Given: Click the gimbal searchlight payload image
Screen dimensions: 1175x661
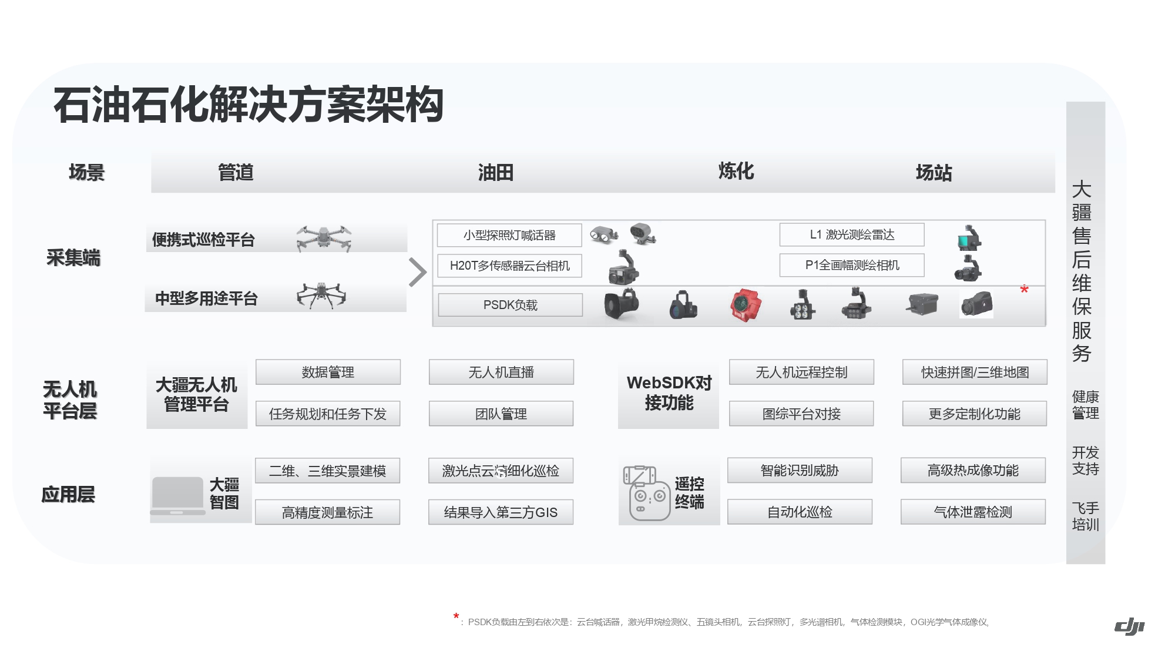Looking at the screenshot, I should 803,304.
